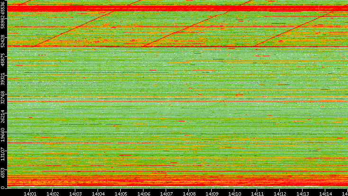Select the 14:11 time axis label

pyautogui.click(x=257, y=194)
